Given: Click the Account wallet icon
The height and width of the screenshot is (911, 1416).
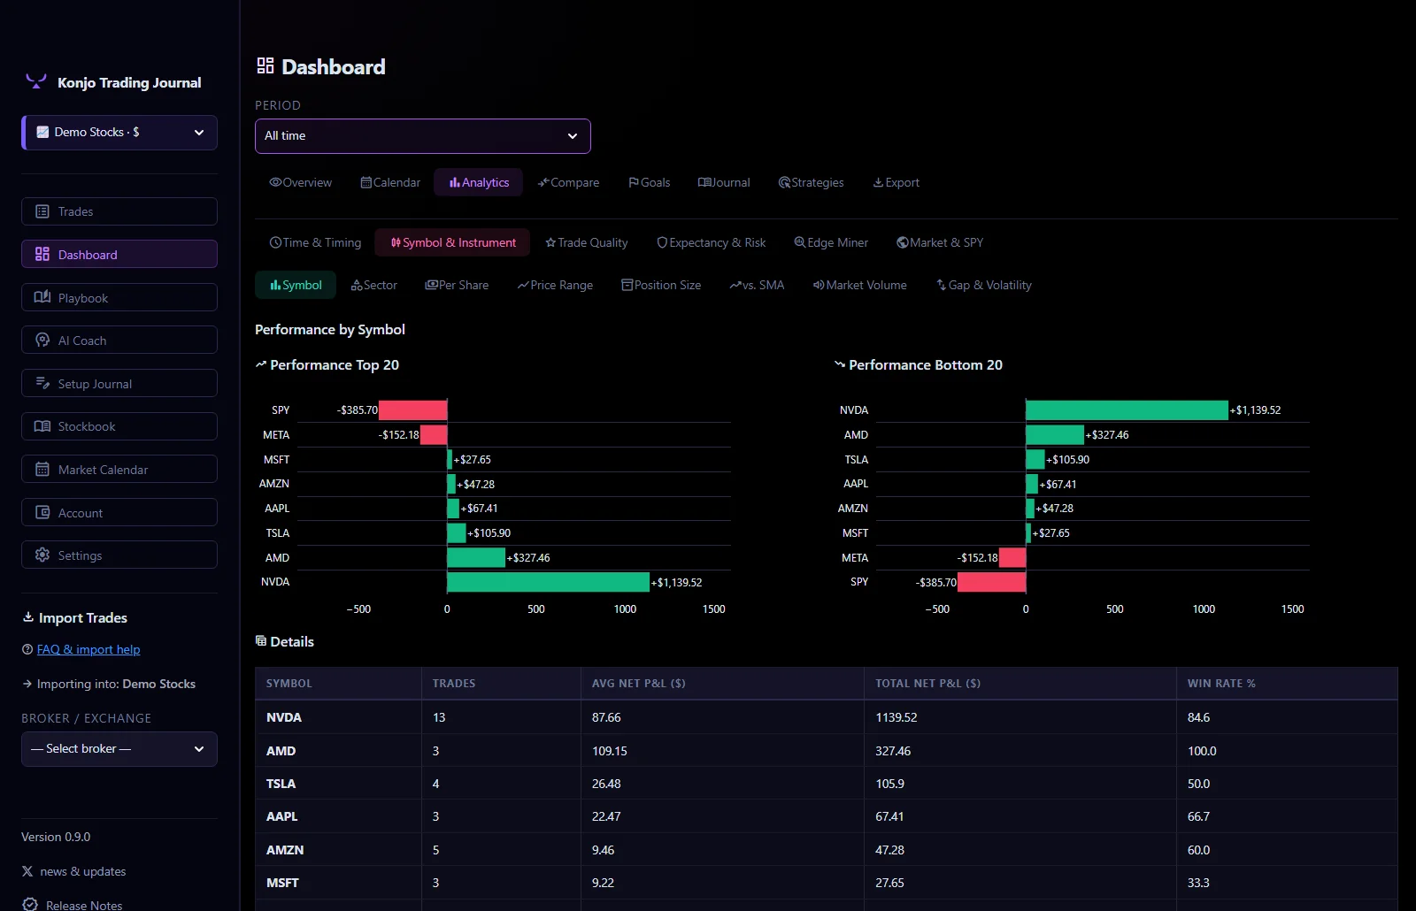Looking at the screenshot, I should 42,512.
